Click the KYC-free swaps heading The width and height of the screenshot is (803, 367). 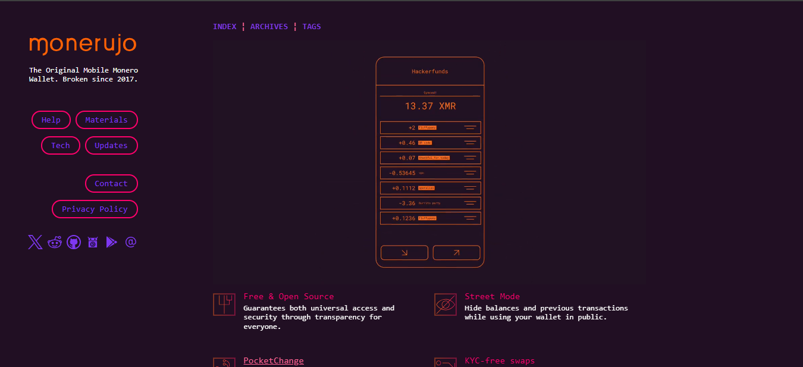coord(500,360)
